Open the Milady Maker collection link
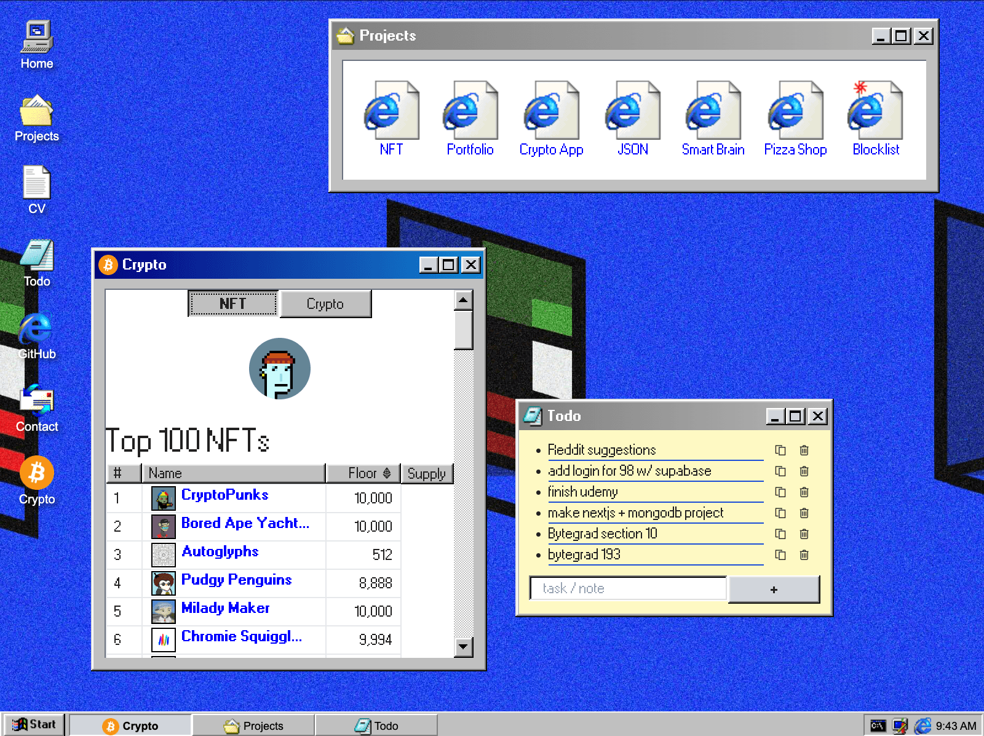 coord(226,608)
